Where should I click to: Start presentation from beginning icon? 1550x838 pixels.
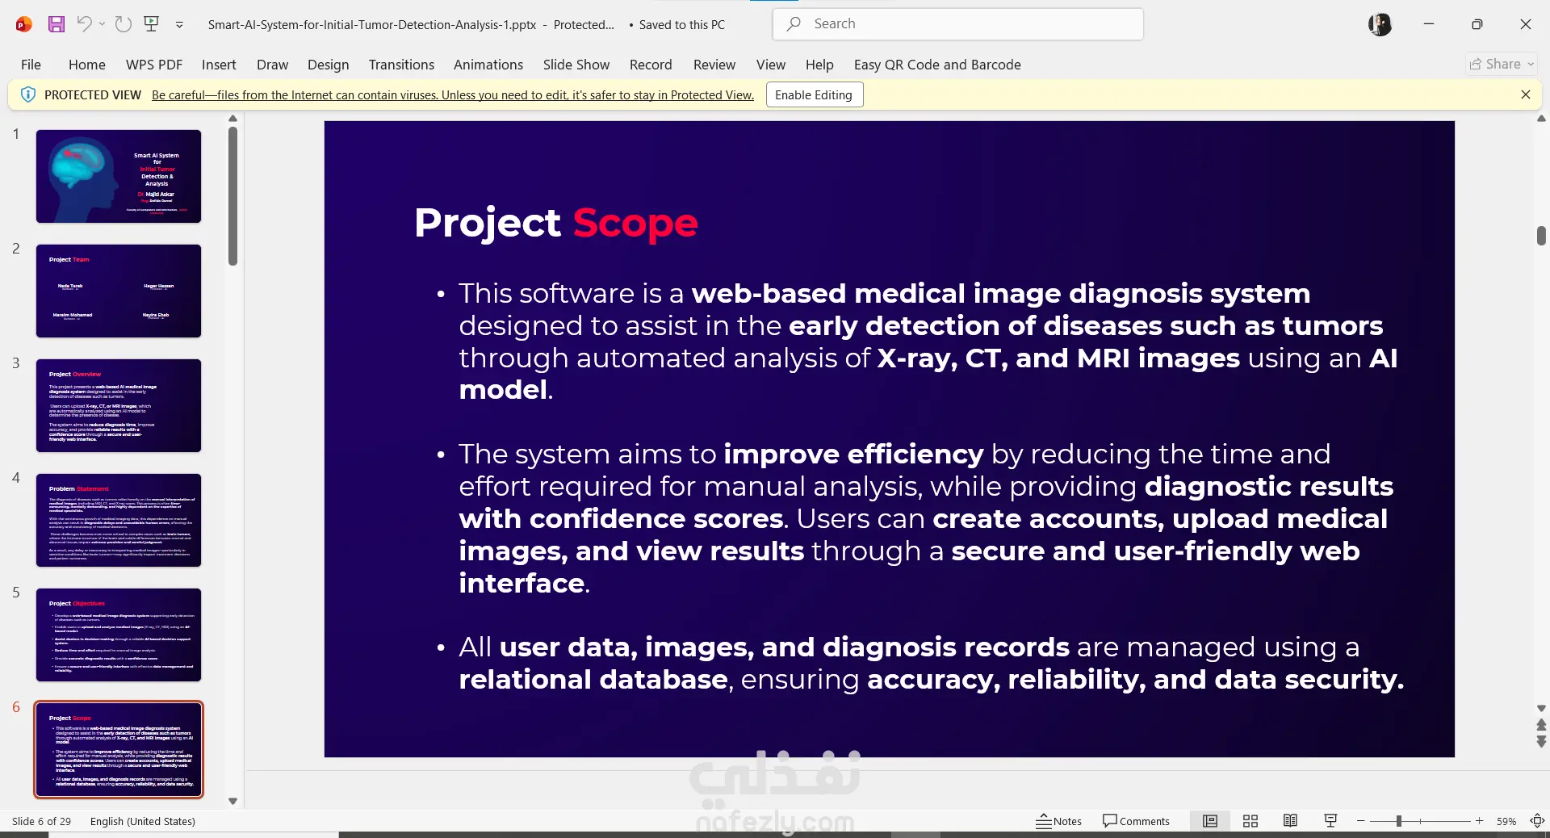coord(151,24)
